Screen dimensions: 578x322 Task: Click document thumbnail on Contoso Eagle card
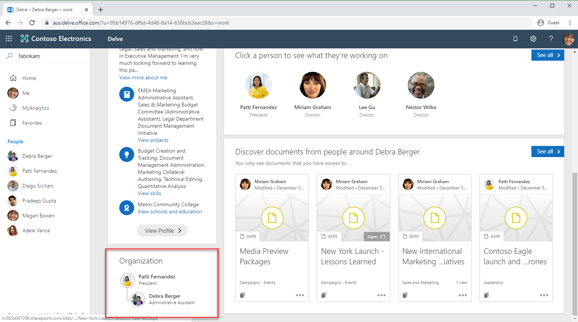516,218
